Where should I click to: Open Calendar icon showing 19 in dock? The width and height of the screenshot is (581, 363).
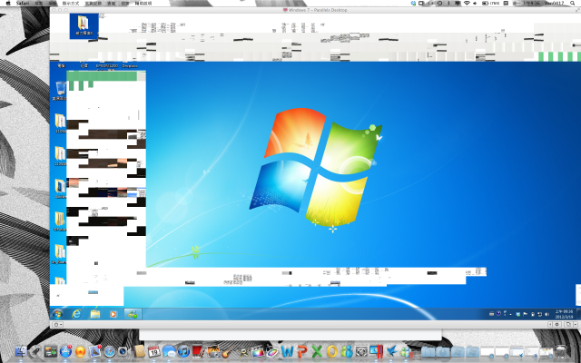[153, 351]
